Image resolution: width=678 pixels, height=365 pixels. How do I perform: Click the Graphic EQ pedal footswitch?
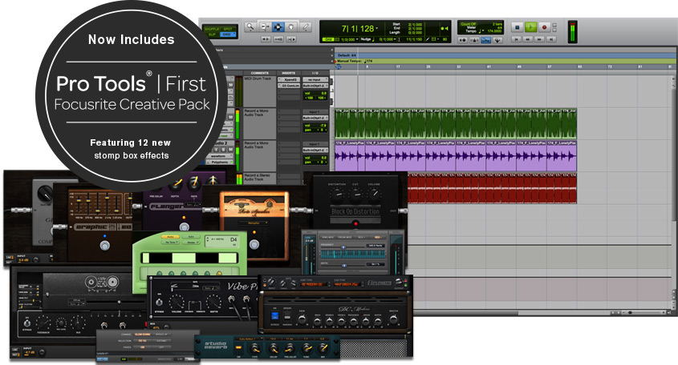click(104, 246)
